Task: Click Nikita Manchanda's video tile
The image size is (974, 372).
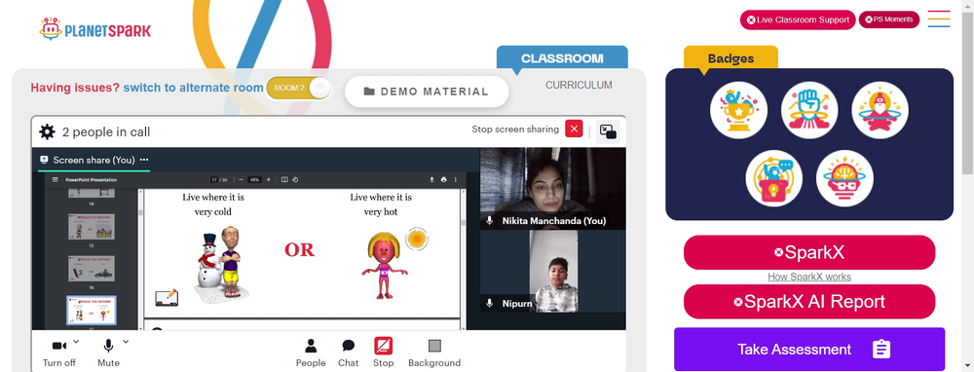Action: pos(553,189)
